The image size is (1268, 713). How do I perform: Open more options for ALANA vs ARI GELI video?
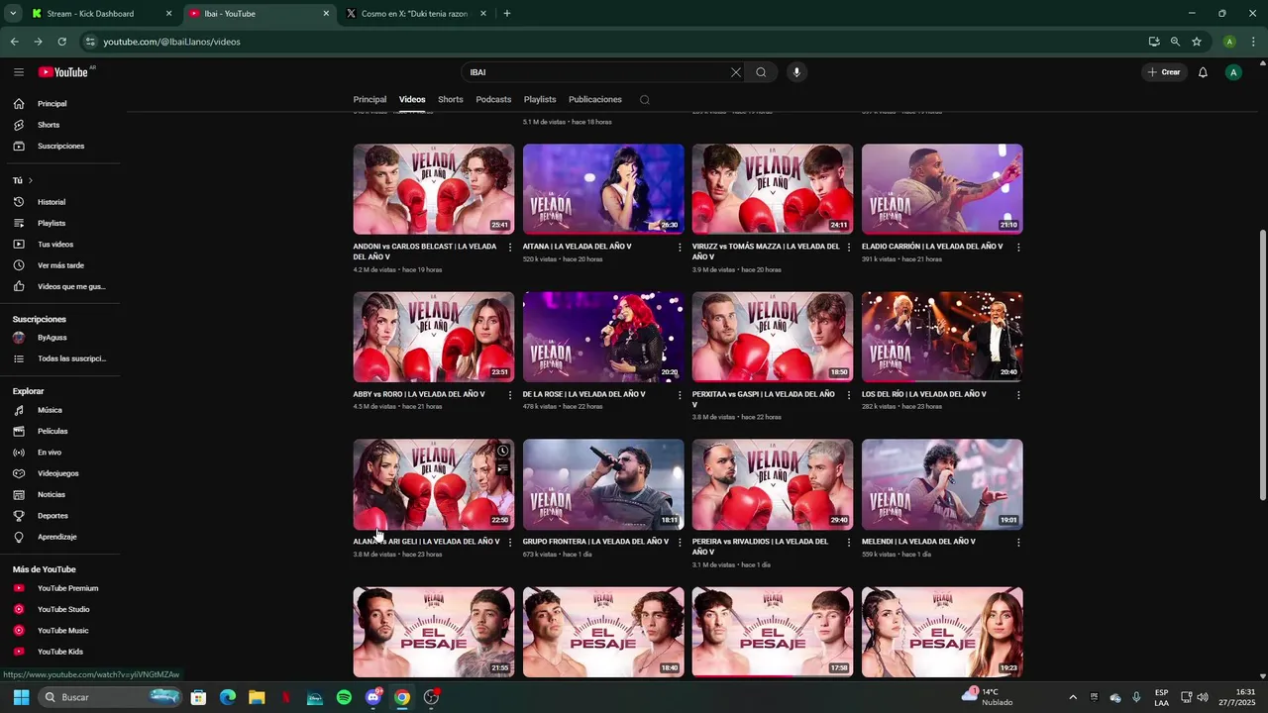(x=510, y=542)
